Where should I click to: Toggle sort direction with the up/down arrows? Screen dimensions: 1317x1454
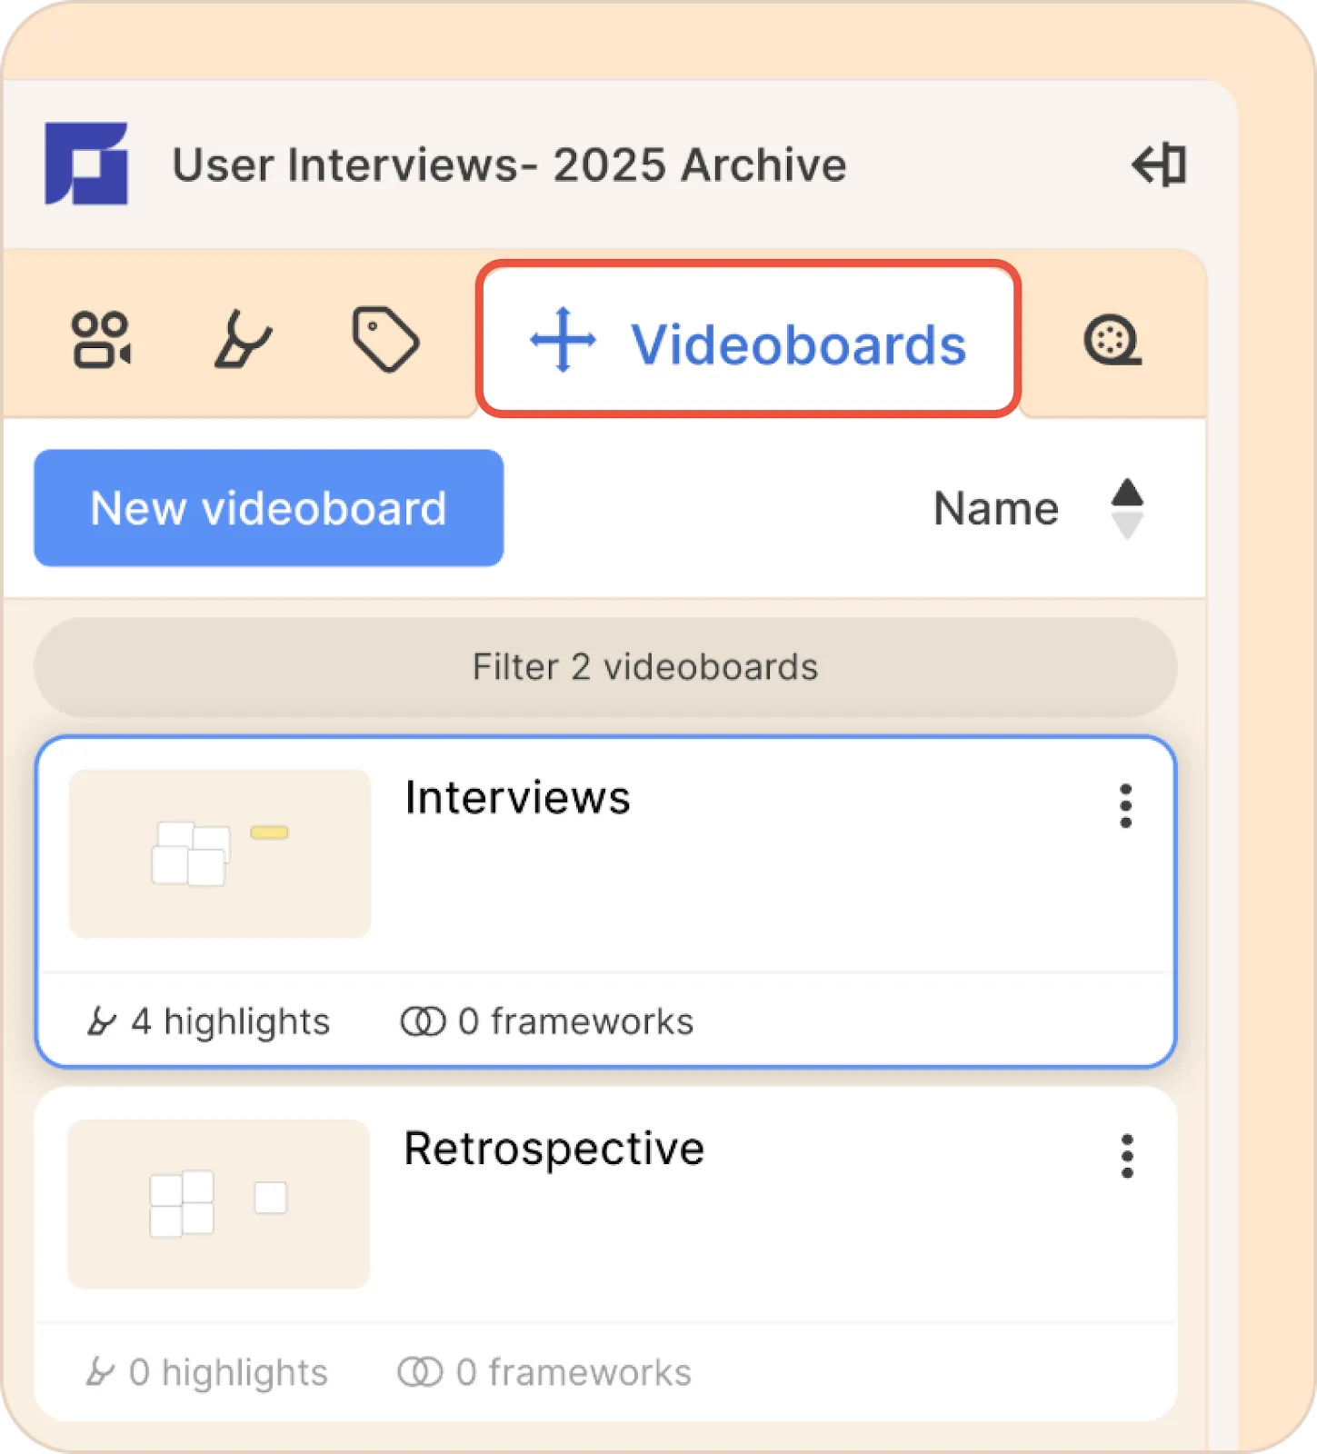click(x=1127, y=508)
